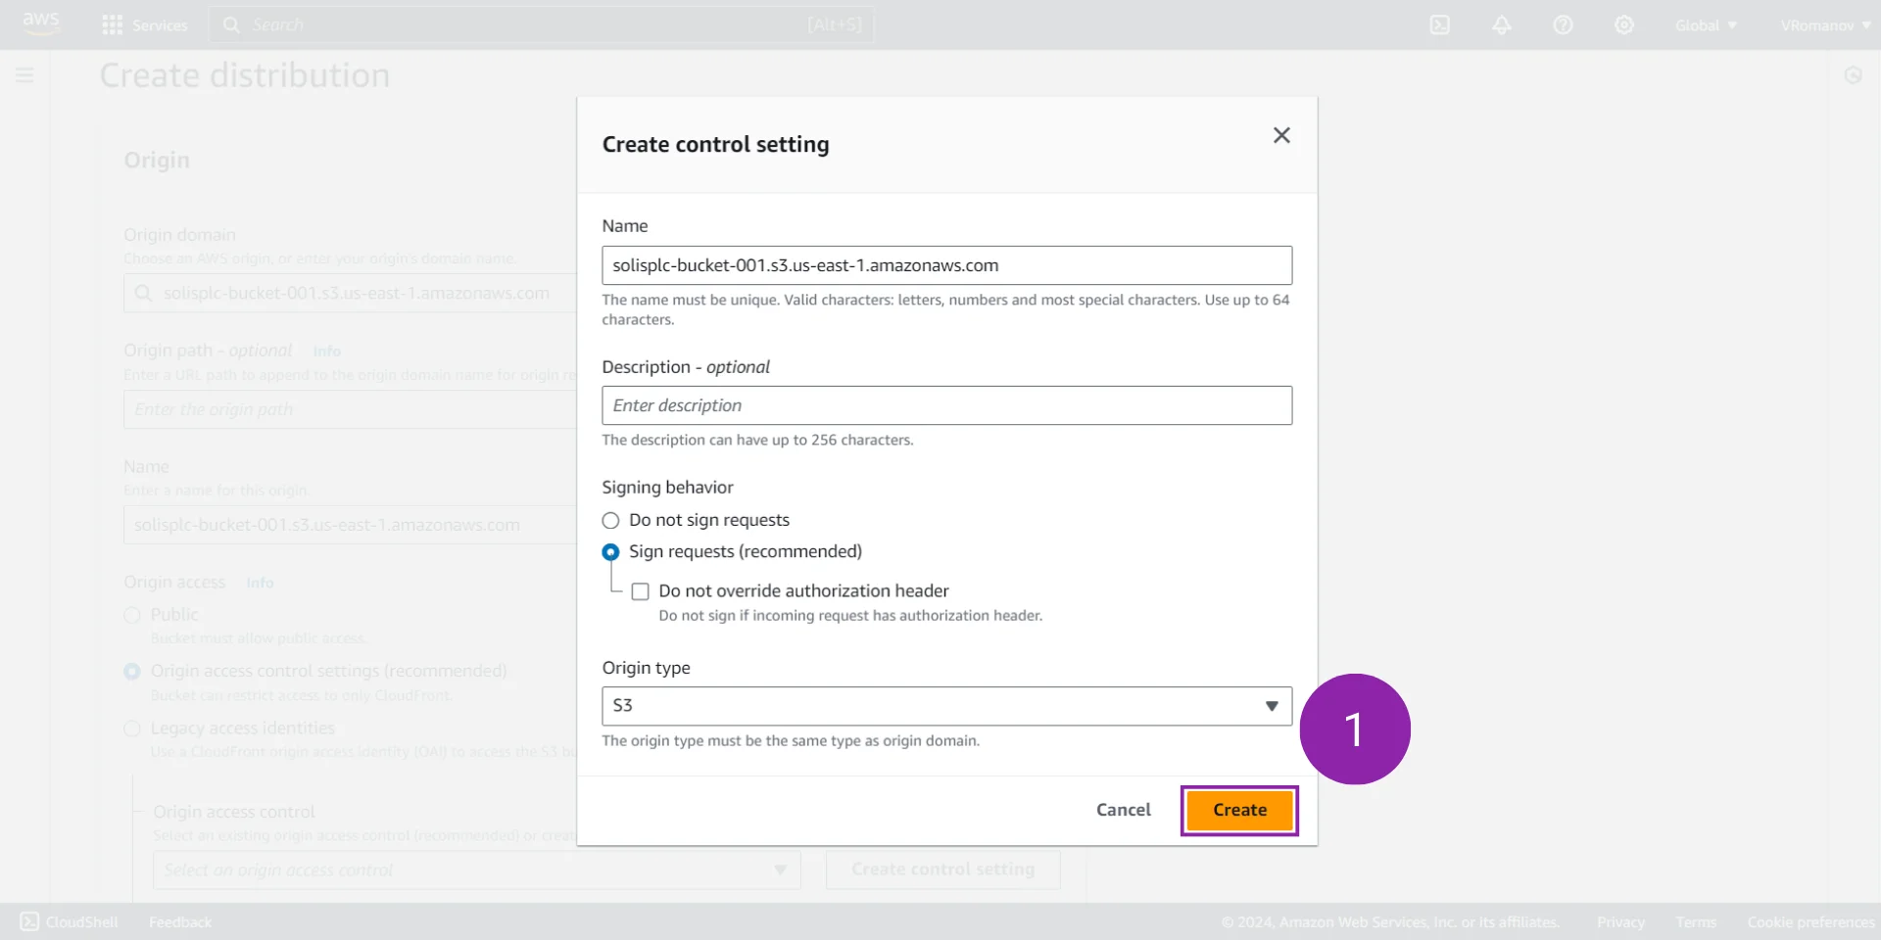This screenshot has height=940, width=1881.
Task: Open the Privacy link in footer
Action: (x=1620, y=922)
